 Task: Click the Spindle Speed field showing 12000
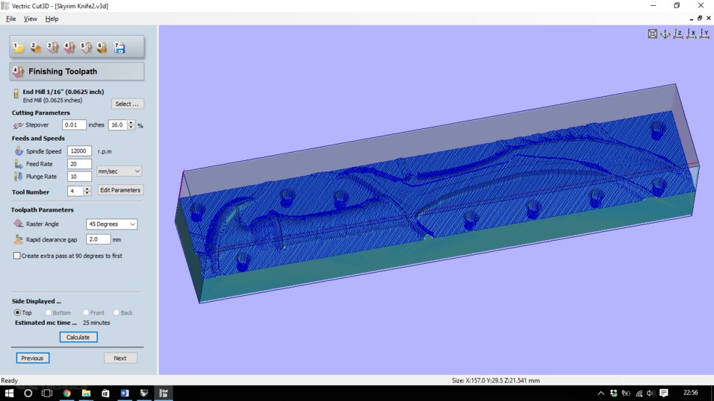point(79,151)
